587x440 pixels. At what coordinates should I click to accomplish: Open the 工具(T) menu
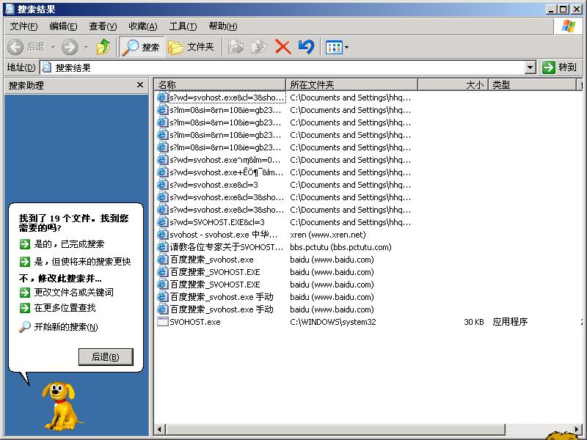click(183, 26)
